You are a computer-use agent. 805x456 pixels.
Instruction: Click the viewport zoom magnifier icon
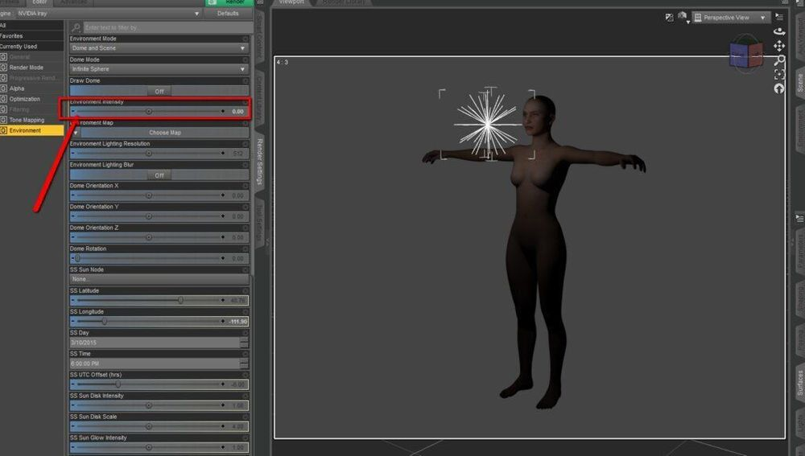779,60
